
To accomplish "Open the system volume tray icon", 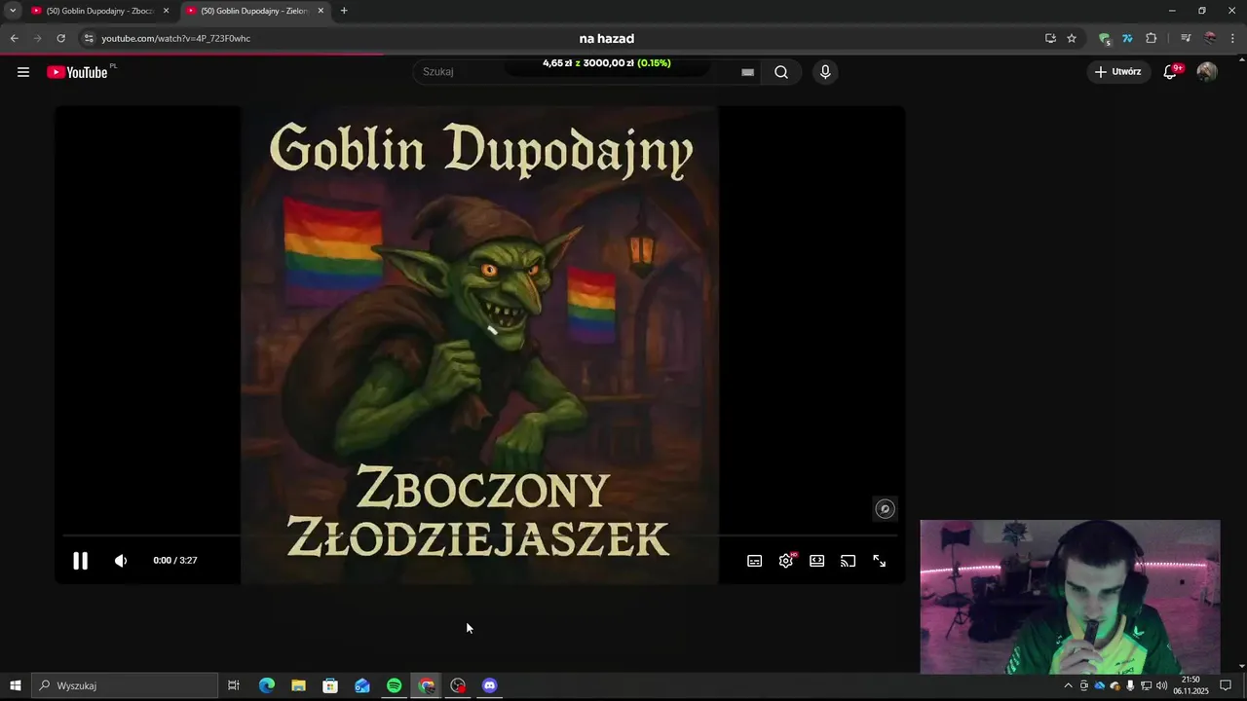I will point(1161,686).
